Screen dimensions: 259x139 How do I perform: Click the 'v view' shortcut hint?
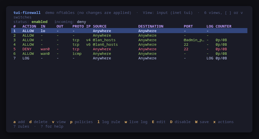click(x=59, y=122)
